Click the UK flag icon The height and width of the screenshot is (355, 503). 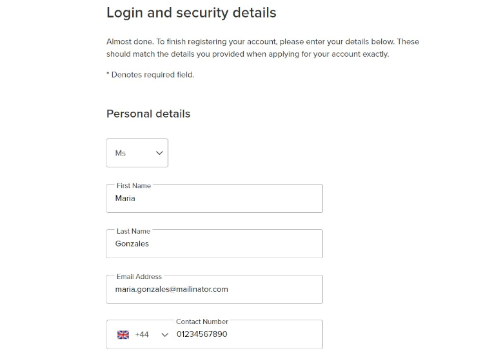coord(123,335)
